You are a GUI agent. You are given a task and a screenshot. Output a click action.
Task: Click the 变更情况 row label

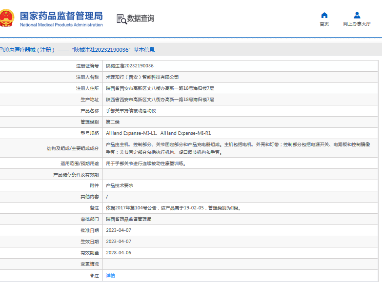(90, 264)
